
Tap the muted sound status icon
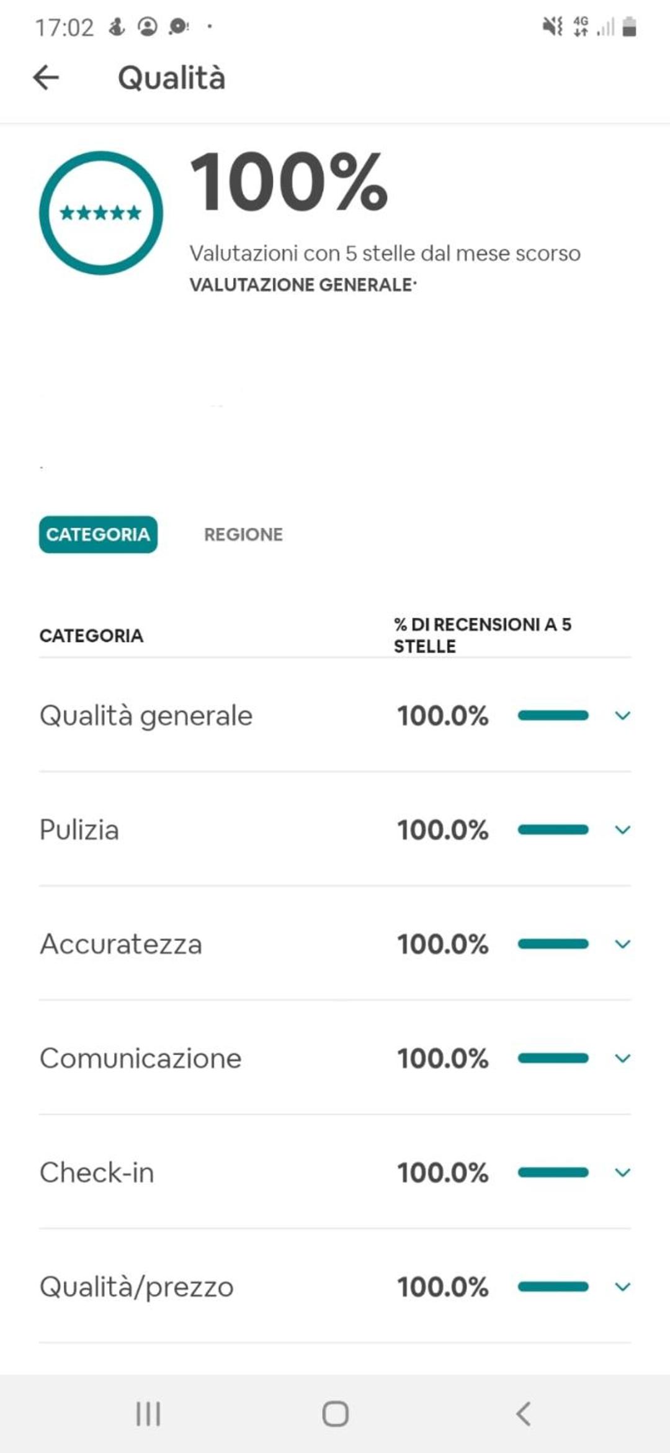(x=552, y=27)
